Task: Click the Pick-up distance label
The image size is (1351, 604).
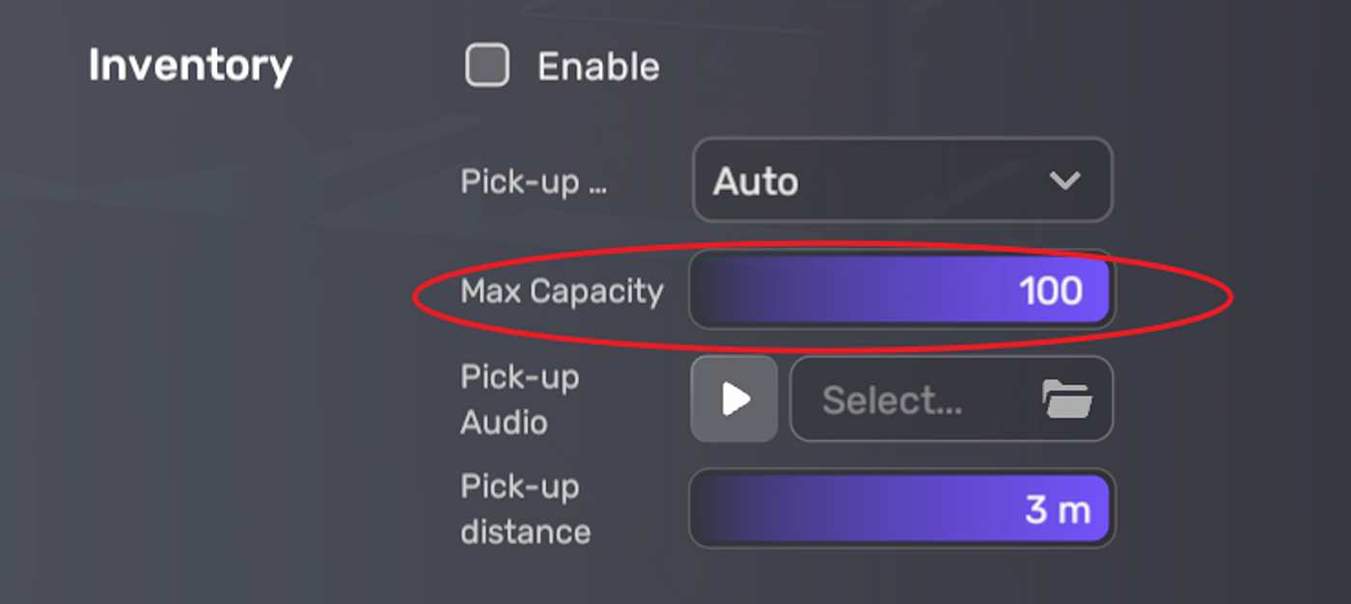Action: click(x=526, y=508)
